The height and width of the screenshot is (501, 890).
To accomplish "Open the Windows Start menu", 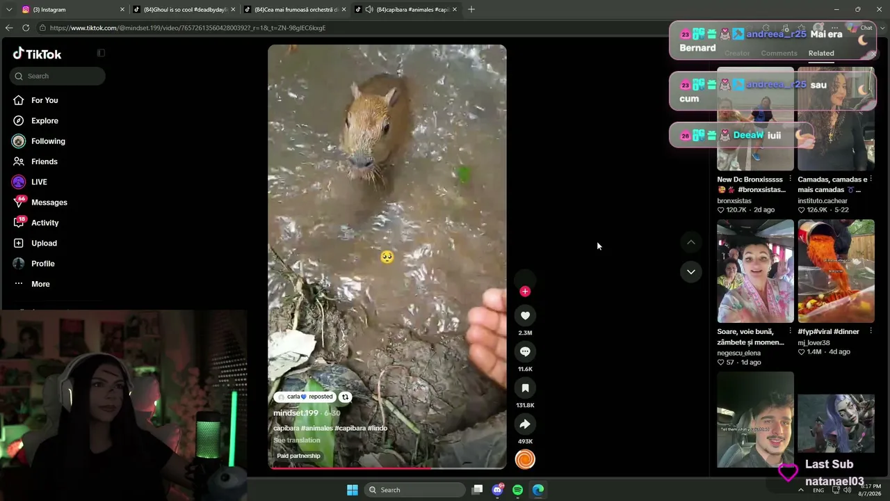I will [x=353, y=490].
